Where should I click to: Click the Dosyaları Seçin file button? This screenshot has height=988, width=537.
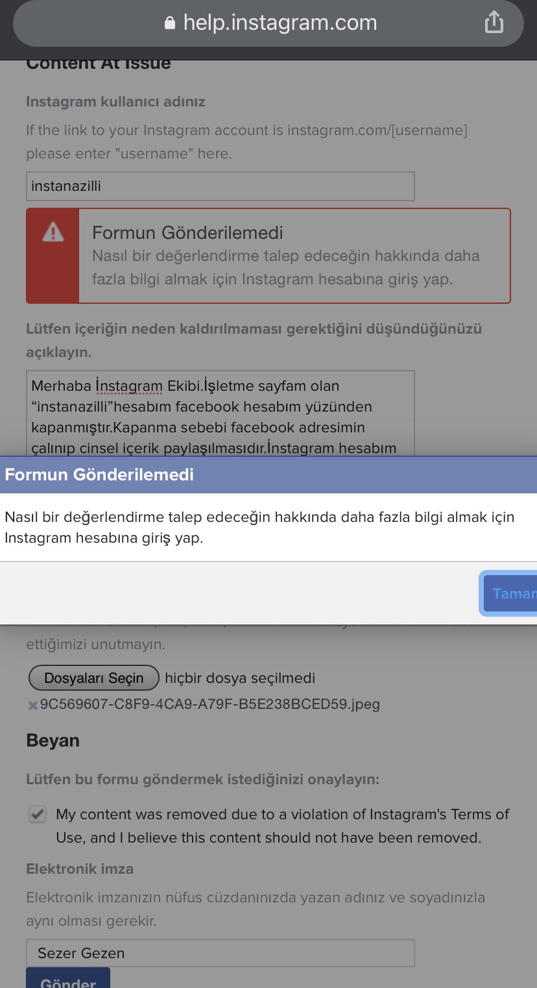(94, 678)
